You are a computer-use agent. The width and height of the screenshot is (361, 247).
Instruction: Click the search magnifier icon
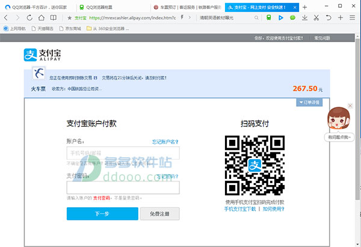[256, 17]
